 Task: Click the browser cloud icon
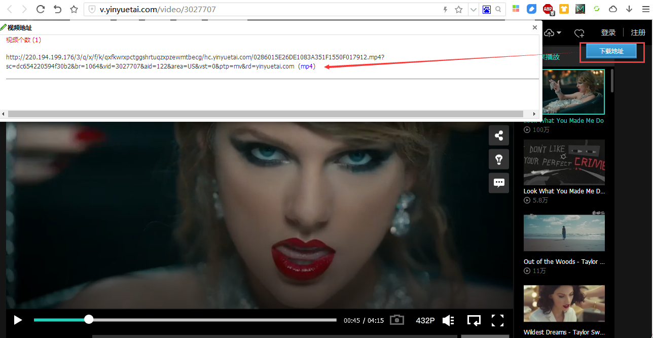pyautogui.click(x=613, y=9)
